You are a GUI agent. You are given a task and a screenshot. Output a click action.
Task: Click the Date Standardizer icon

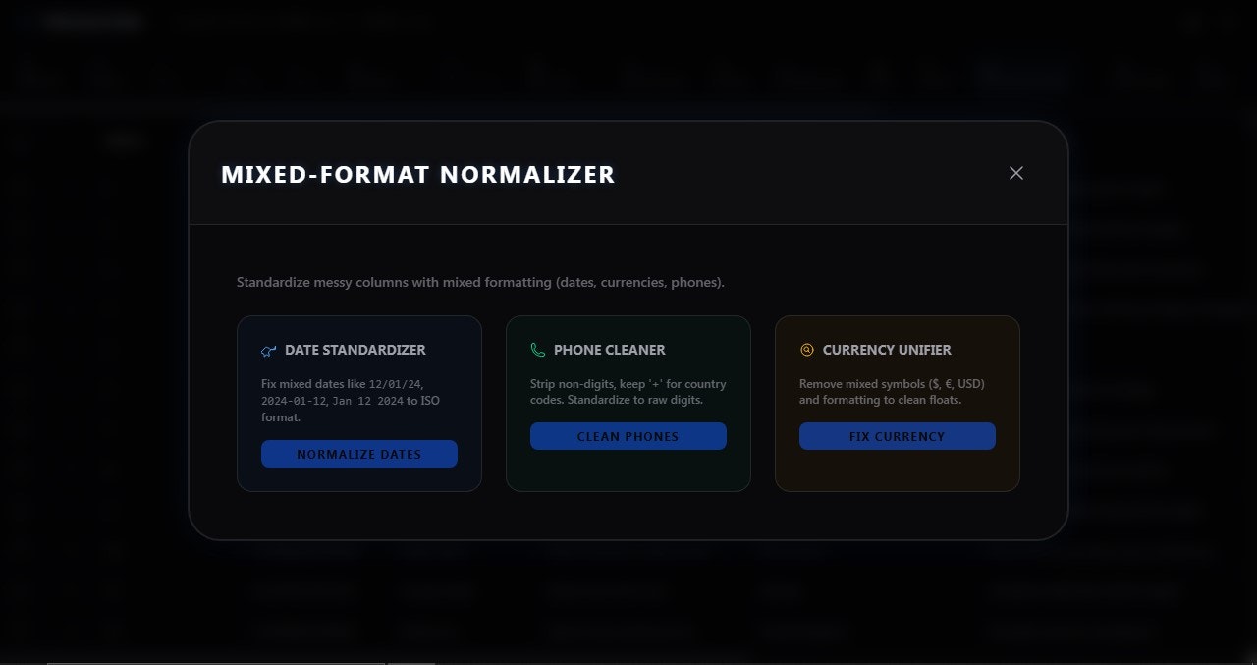point(268,351)
